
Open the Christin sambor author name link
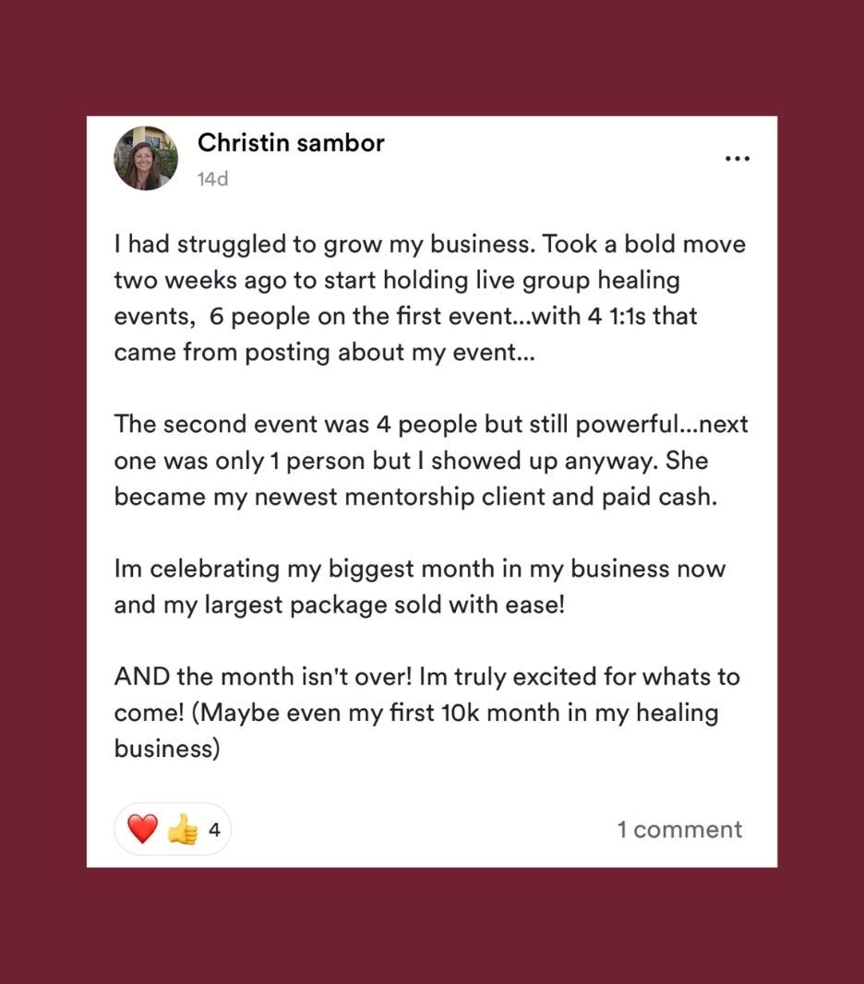(291, 143)
